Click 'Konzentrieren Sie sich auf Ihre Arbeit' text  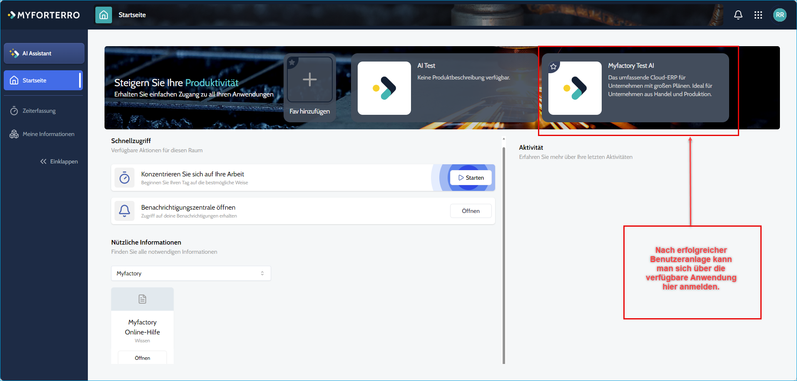(192, 174)
